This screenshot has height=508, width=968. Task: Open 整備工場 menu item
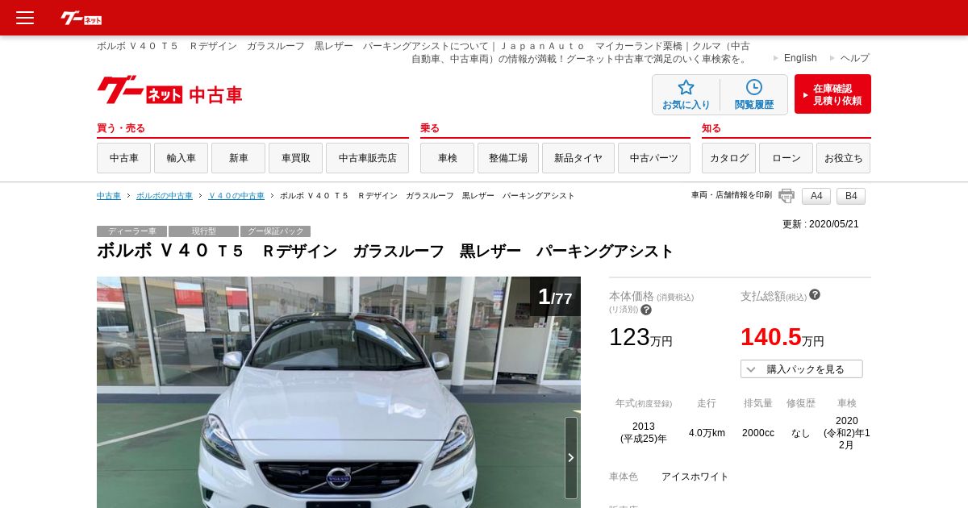(x=508, y=158)
